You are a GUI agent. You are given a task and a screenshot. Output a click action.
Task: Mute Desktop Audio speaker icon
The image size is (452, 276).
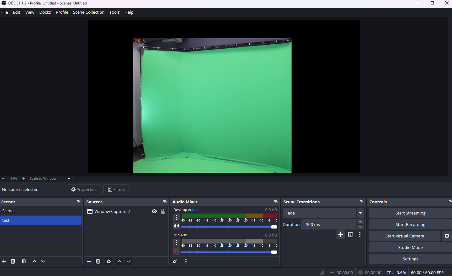(176, 226)
